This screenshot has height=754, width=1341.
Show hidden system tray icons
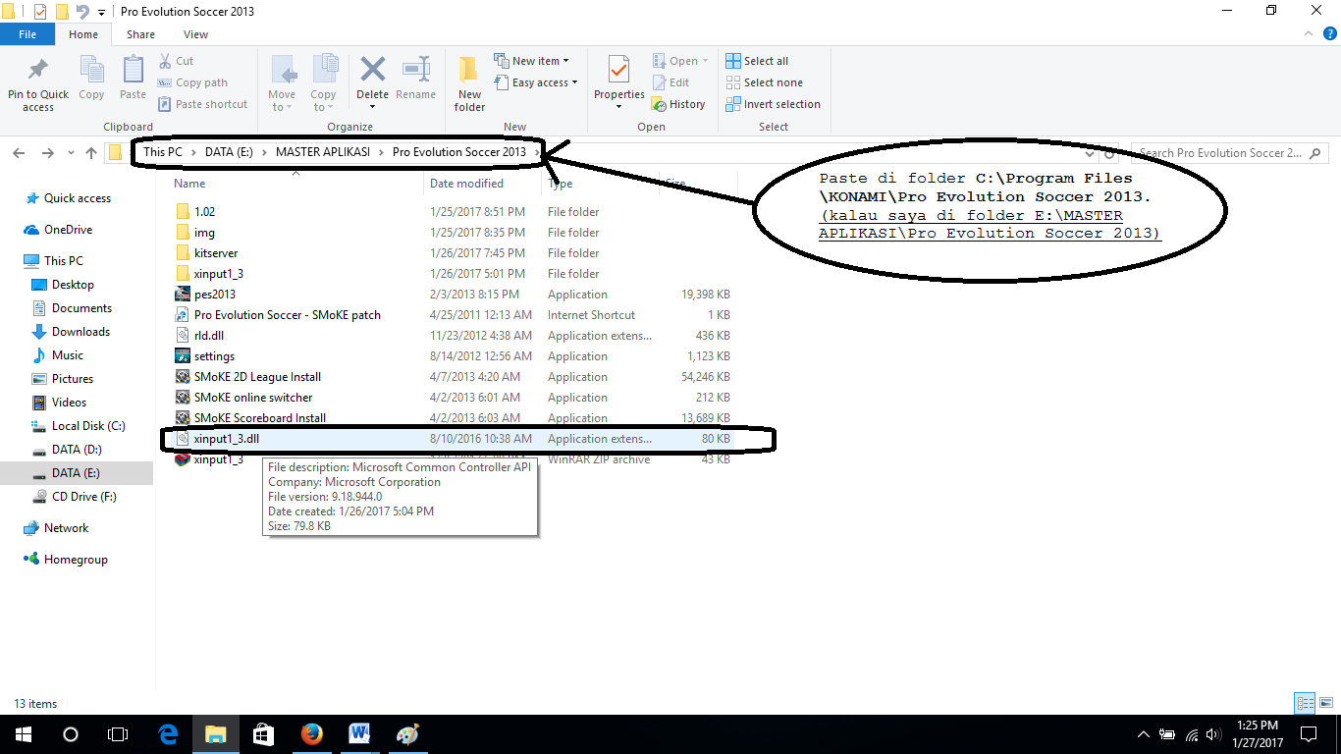(1143, 734)
